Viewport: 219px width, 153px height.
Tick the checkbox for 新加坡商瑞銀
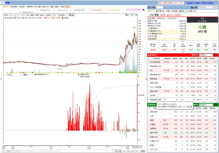149,62
